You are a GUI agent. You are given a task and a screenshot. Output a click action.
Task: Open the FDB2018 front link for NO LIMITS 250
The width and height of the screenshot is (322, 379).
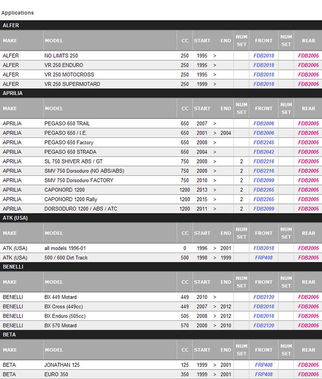264,55
